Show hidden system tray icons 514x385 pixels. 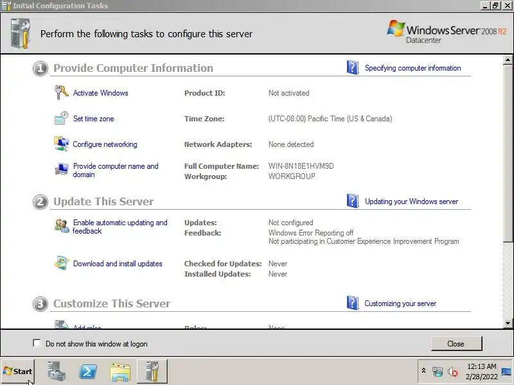tap(423, 371)
